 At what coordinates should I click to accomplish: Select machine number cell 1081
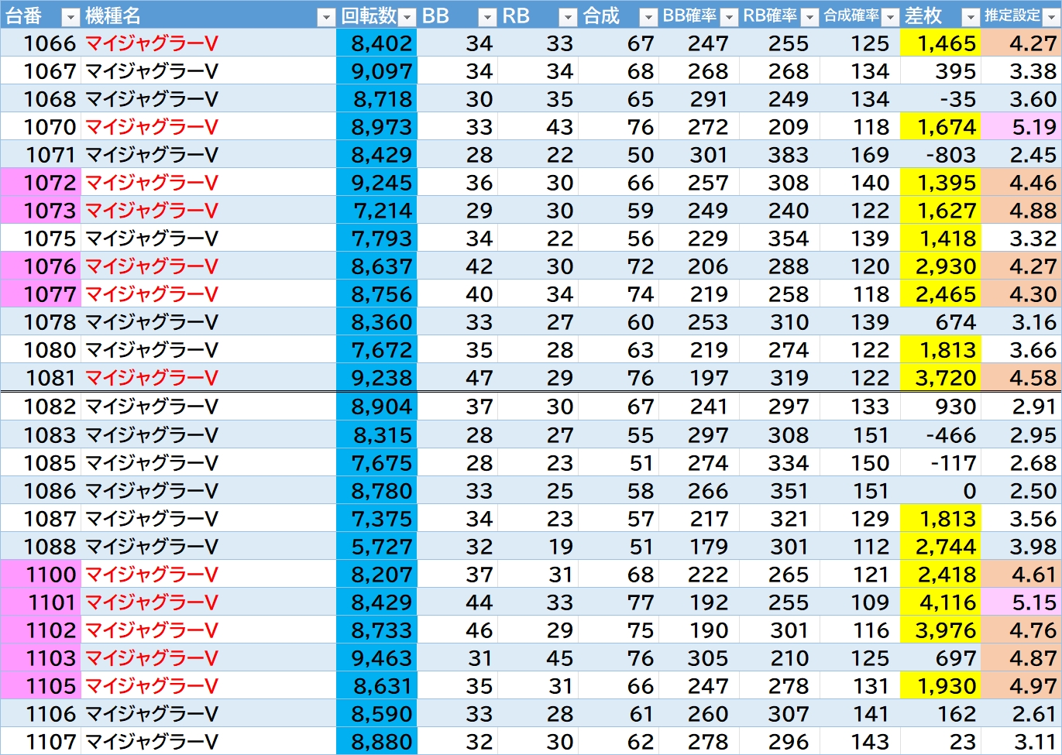click(x=40, y=378)
